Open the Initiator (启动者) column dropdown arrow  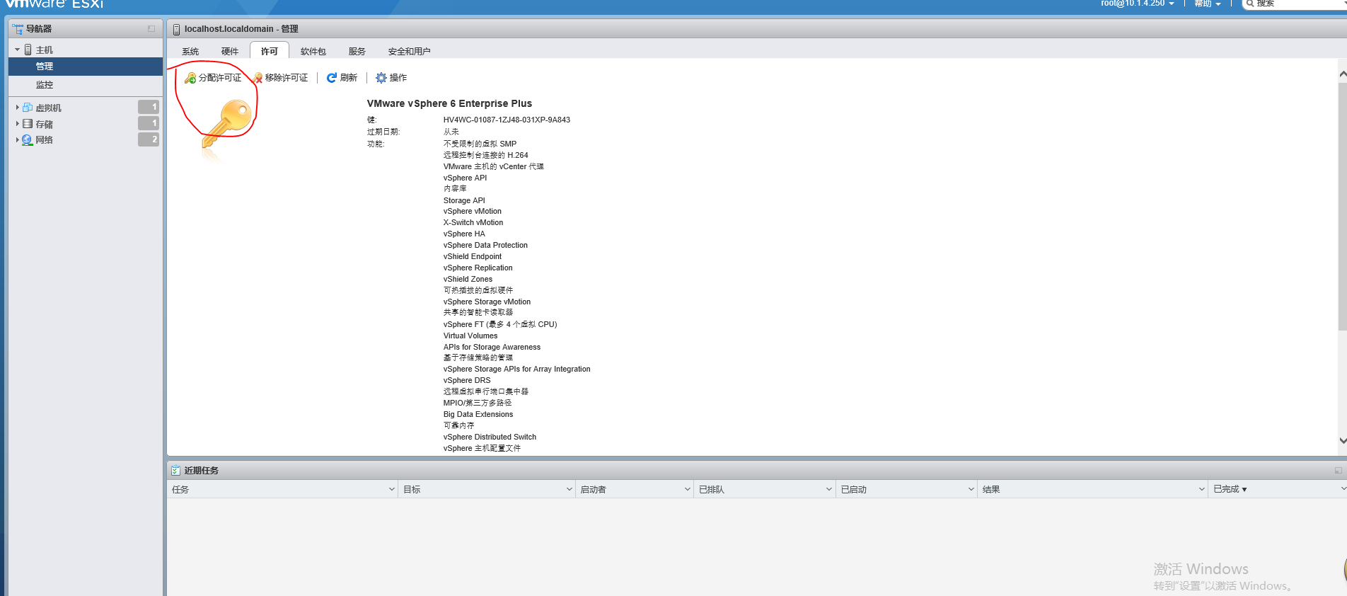[x=688, y=489]
